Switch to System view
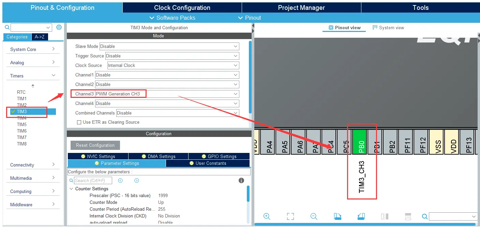This screenshot has width=480, height=227. point(388,28)
